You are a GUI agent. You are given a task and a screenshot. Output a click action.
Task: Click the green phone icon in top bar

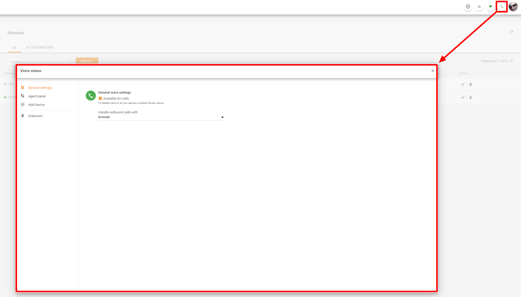point(502,7)
